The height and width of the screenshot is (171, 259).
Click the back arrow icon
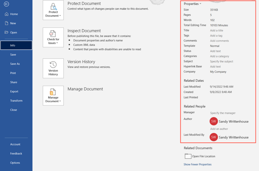(x=6, y=4)
